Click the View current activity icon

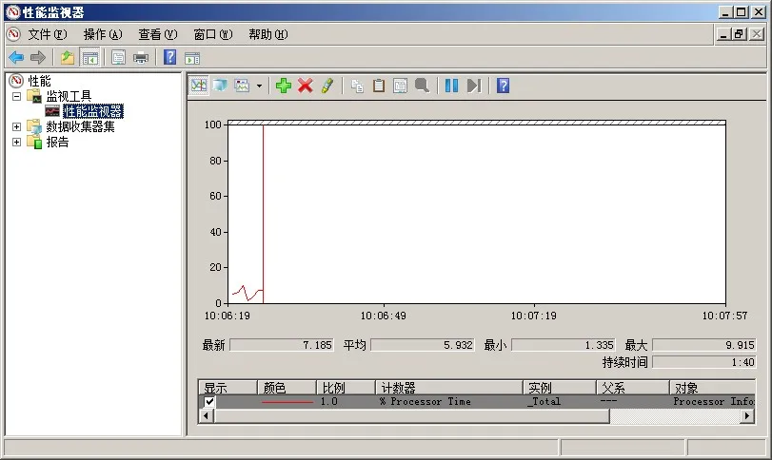click(x=199, y=86)
